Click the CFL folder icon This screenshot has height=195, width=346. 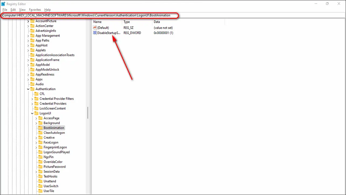[36, 94]
